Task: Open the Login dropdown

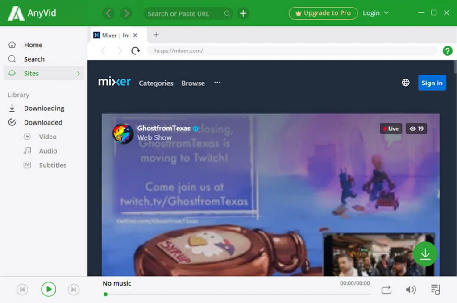Action: 376,13
